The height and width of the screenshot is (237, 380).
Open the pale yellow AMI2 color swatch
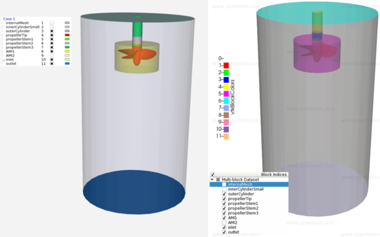point(67,56)
